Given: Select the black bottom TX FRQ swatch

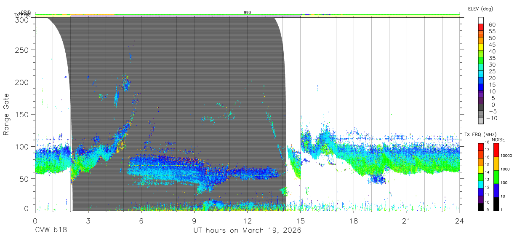Looking at the screenshot, I should point(481,206).
